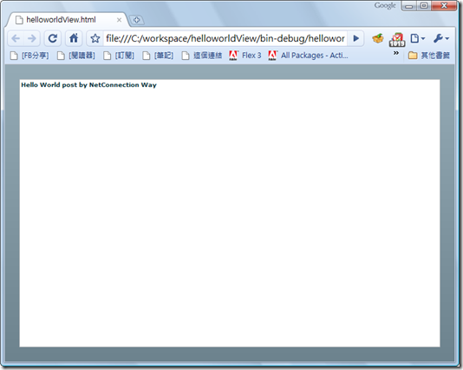Open the mail checker extension showing 1019
Viewport: 463px width, 370px height.
tap(397, 40)
